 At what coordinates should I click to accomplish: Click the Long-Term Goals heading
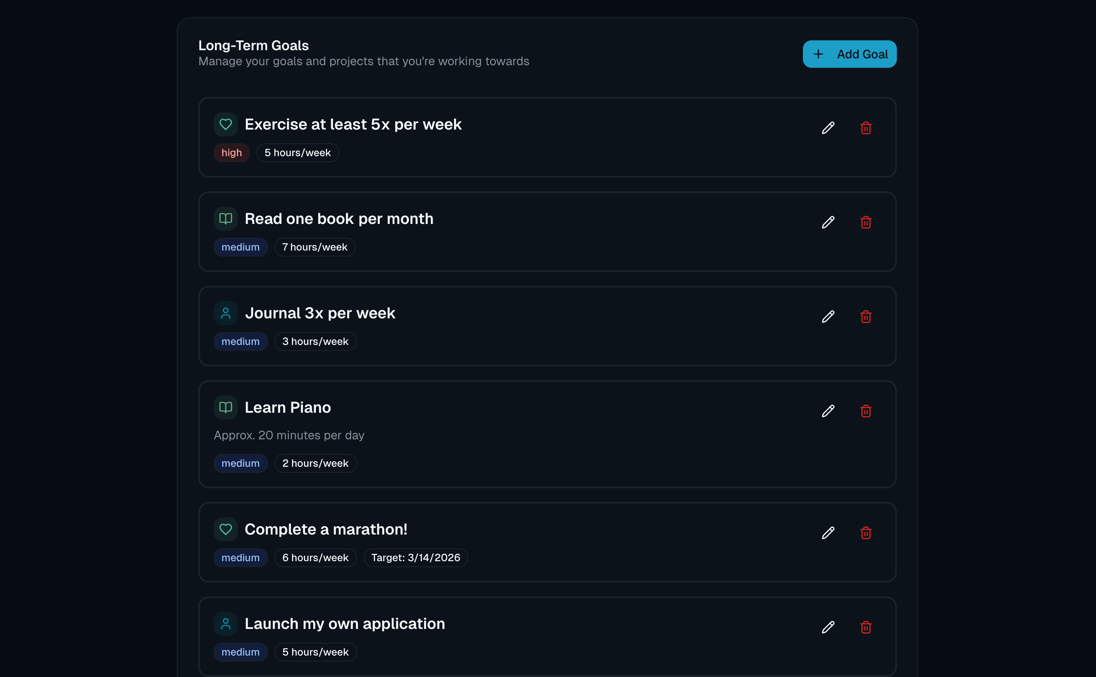(254, 45)
